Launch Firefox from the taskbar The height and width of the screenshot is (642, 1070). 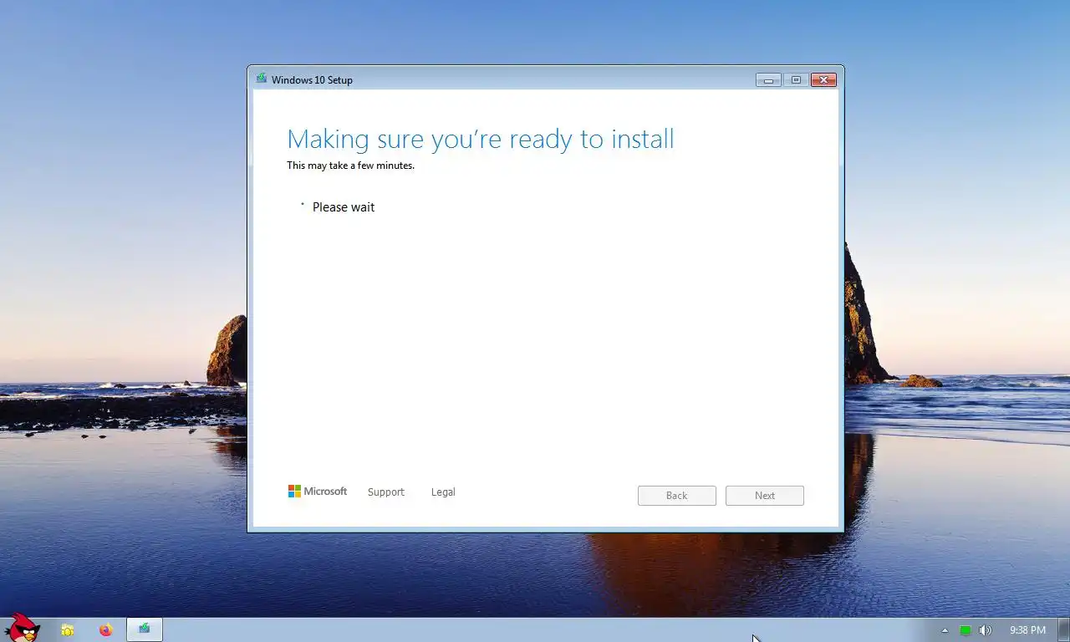105,630
